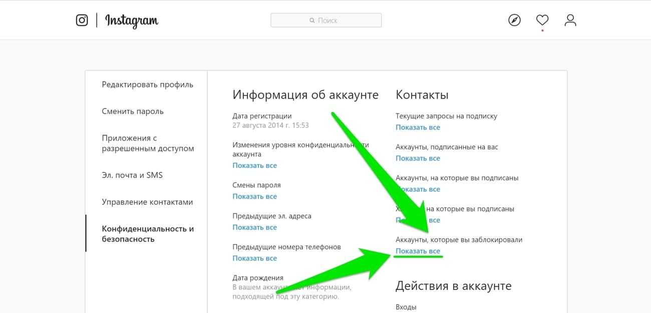The height and width of the screenshot is (313, 651).
Task: Open the profile person icon
Action: (x=570, y=20)
